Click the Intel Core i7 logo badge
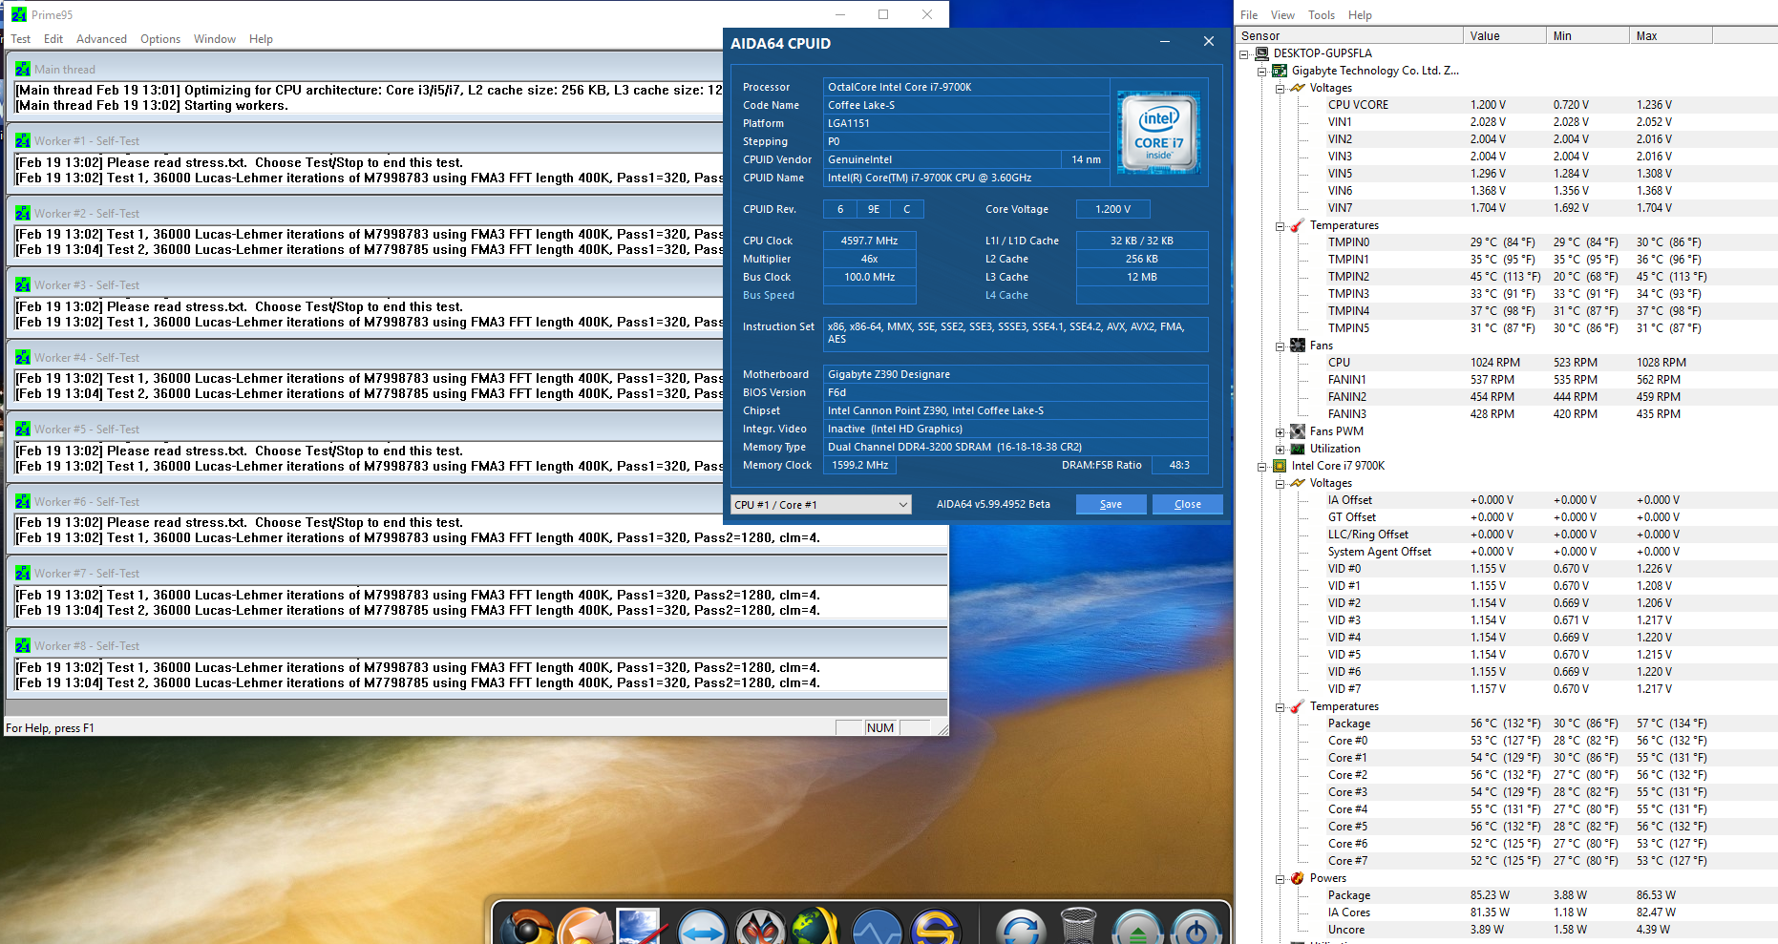Viewport: 1778px width, 944px height. coord(1158,133)
